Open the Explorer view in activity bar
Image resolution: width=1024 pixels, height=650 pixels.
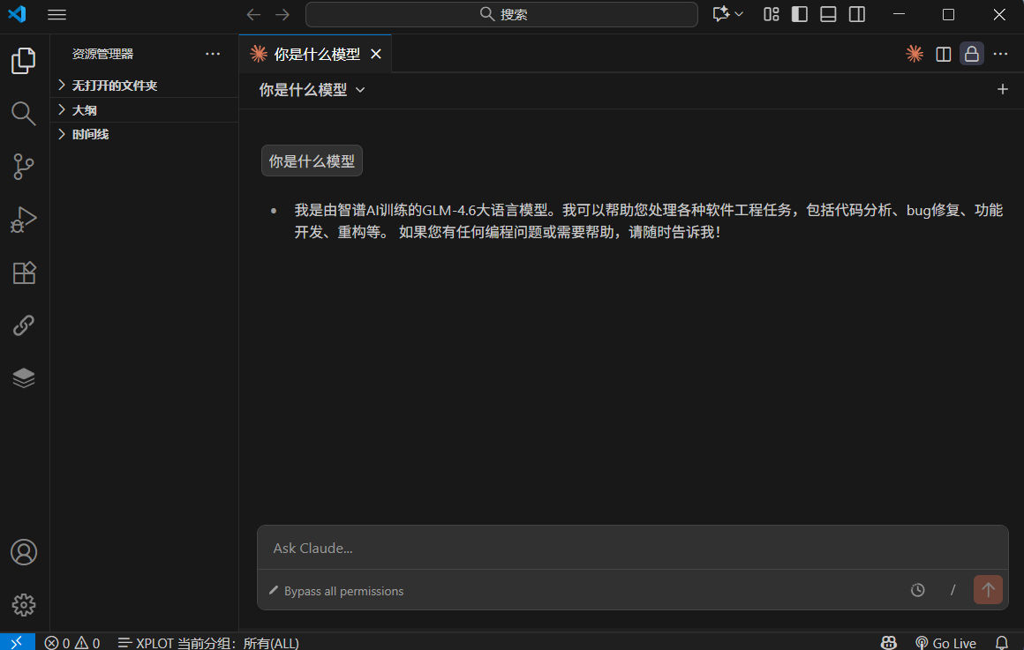24,61
